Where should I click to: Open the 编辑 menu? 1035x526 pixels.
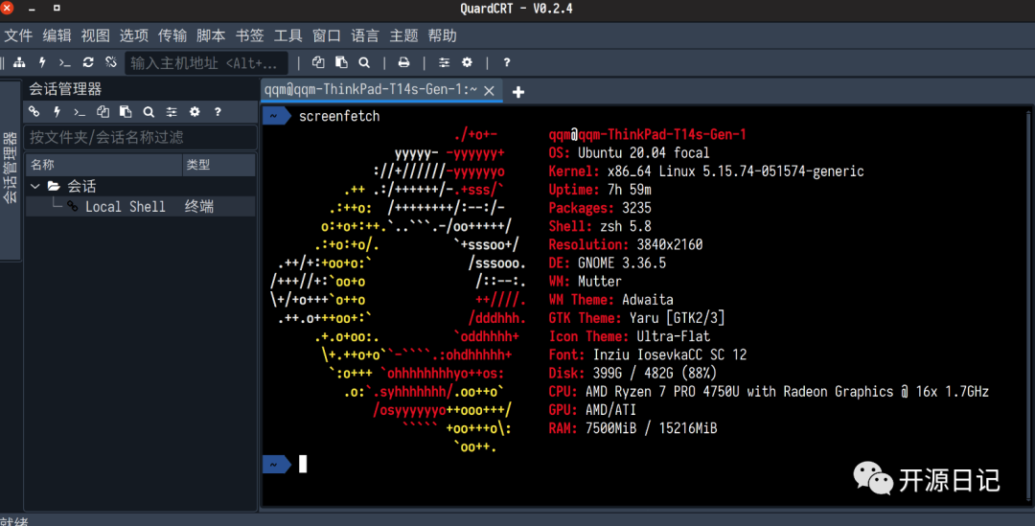click(x=57, y=35)
